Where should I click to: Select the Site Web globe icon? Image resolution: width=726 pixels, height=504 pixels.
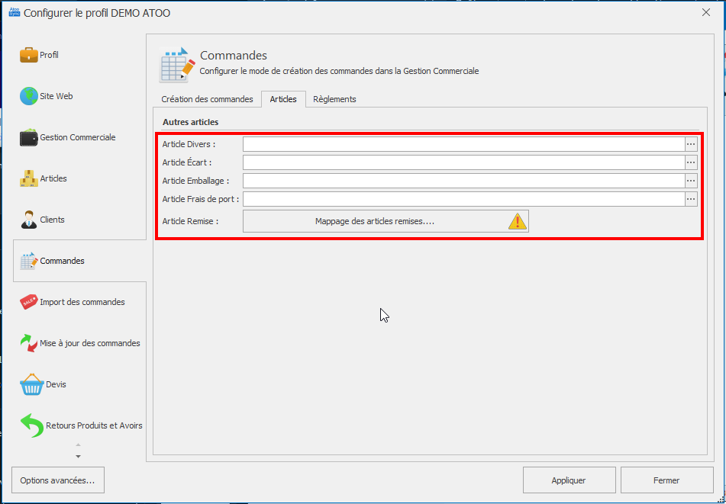coord(29,96)
